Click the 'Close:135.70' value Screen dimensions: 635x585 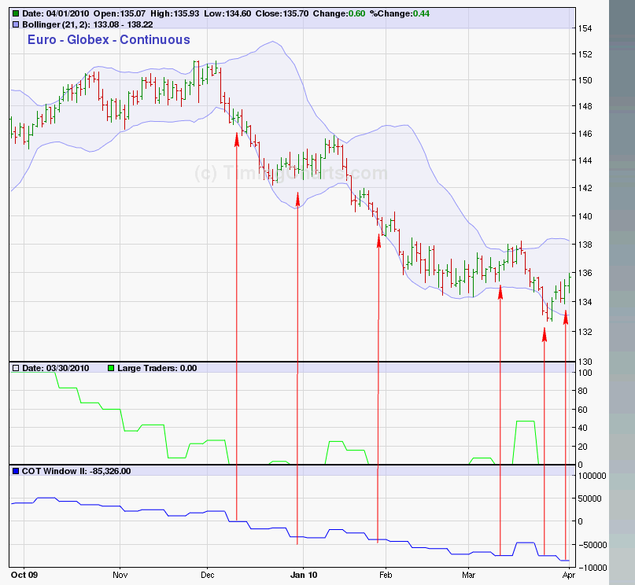pyautogui.click(x=282, y=13)
